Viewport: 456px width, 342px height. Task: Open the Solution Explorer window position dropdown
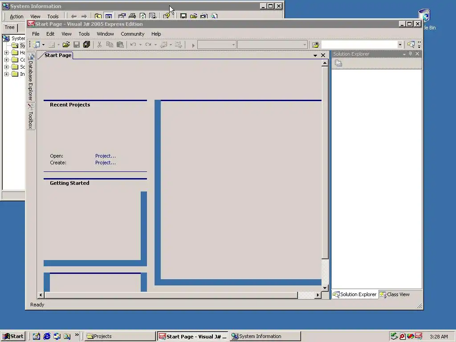click(x=404, y=54)
